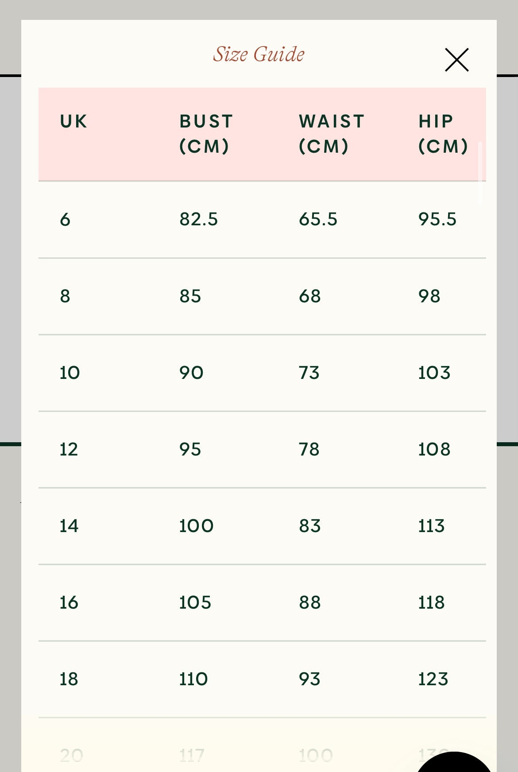Select the WAIST (CM) column header

point(332,134)
